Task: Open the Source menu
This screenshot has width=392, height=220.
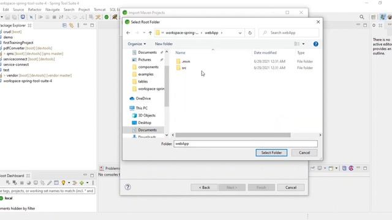Action: point(18,10)
